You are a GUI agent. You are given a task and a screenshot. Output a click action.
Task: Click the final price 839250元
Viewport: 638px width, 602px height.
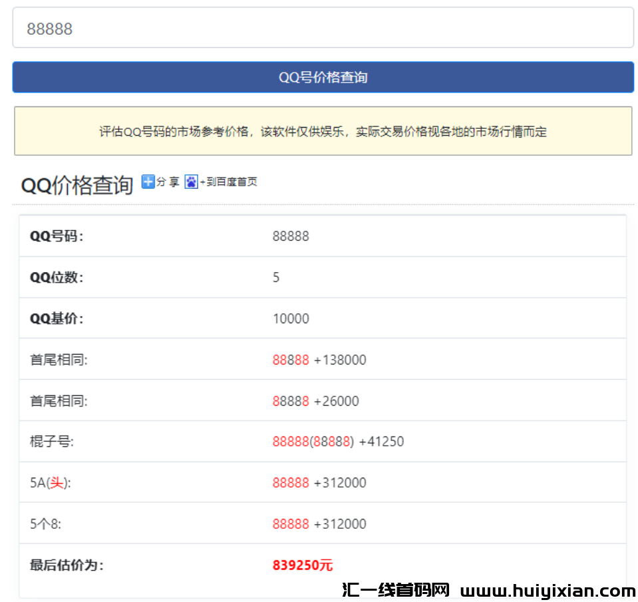[301, 565]
